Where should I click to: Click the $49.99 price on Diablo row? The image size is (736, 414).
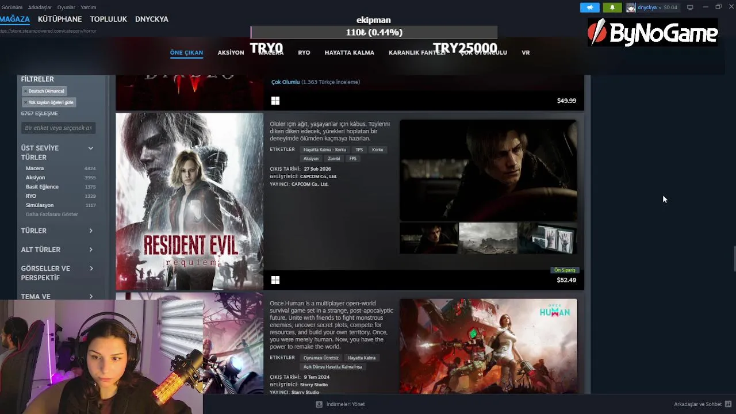click(566, 101)
